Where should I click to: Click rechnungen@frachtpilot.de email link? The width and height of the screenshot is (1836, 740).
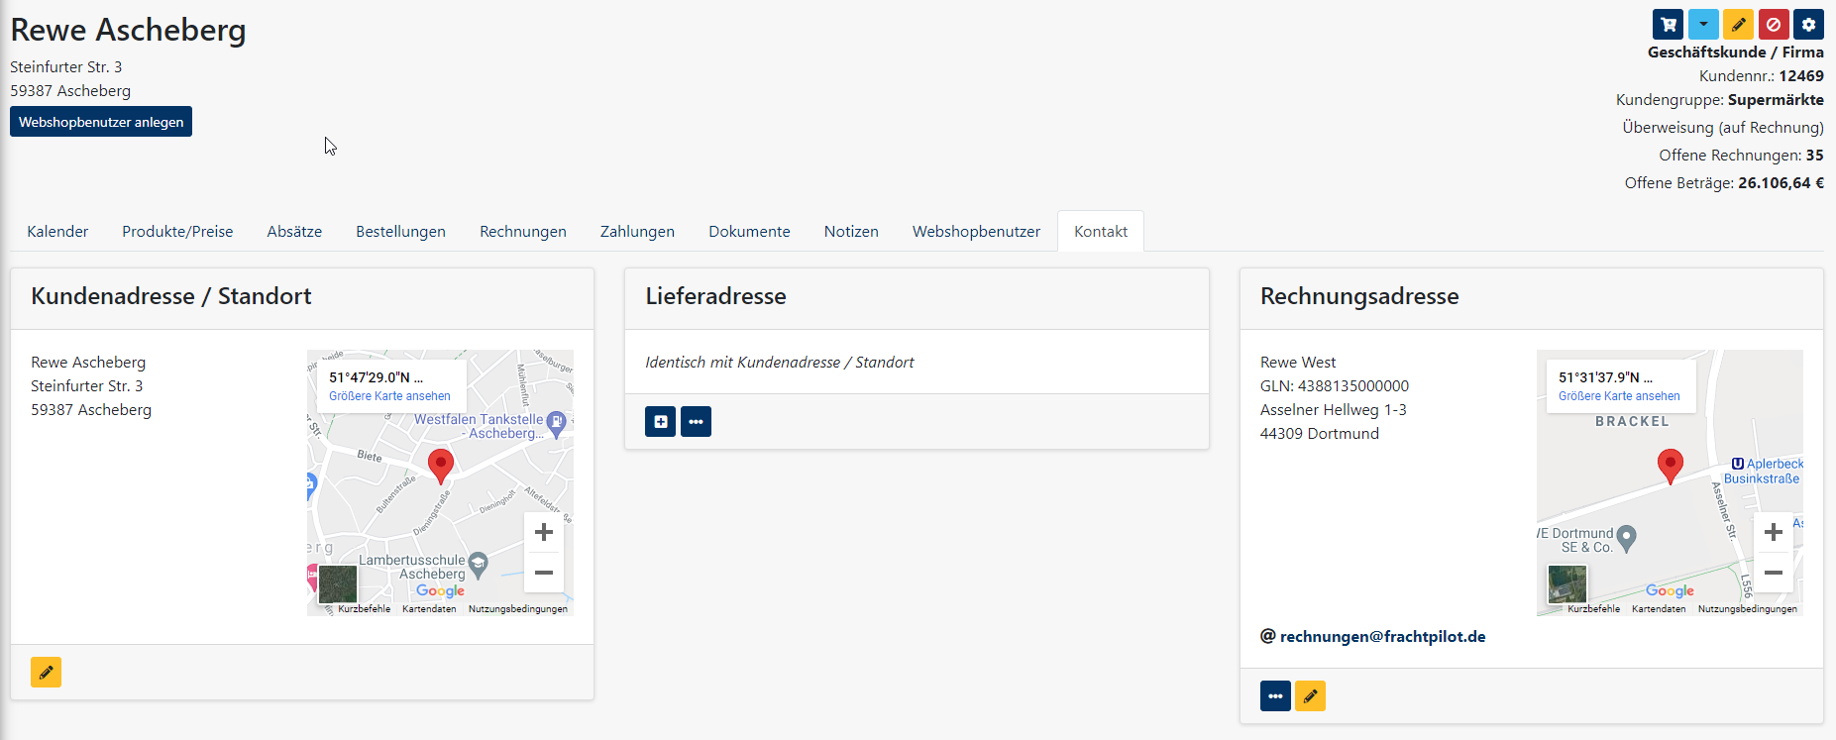pyautogui.click(x=1382, y=636)
